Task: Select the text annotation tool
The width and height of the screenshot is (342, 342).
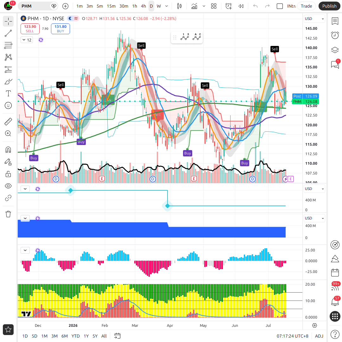Action: coord(8,93)
